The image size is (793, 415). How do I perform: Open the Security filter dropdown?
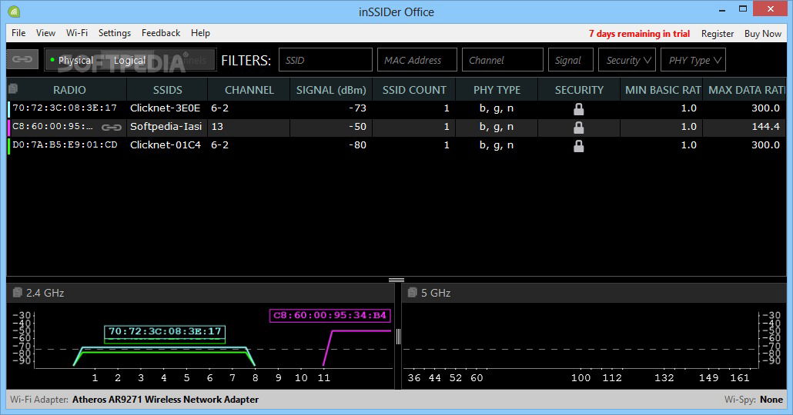(x=627, y=60)
